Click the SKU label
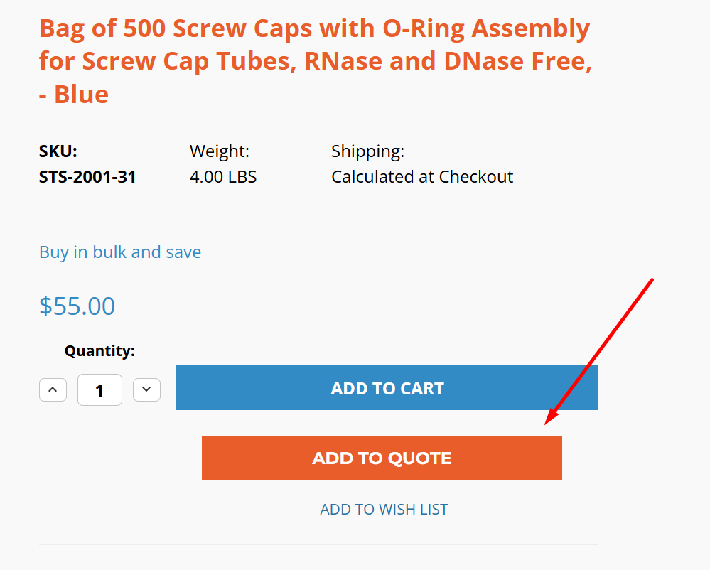The image size is (710, 570). tap(58, 151)
